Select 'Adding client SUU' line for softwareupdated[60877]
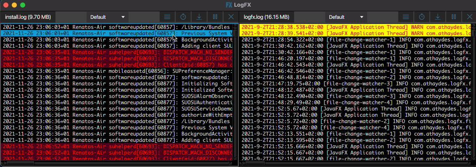Screen dimensions: 476x167 point(117,140)
